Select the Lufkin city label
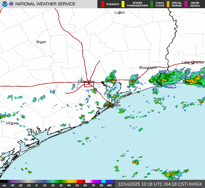This screenshot has width=205, height=188. click(120, 13)
